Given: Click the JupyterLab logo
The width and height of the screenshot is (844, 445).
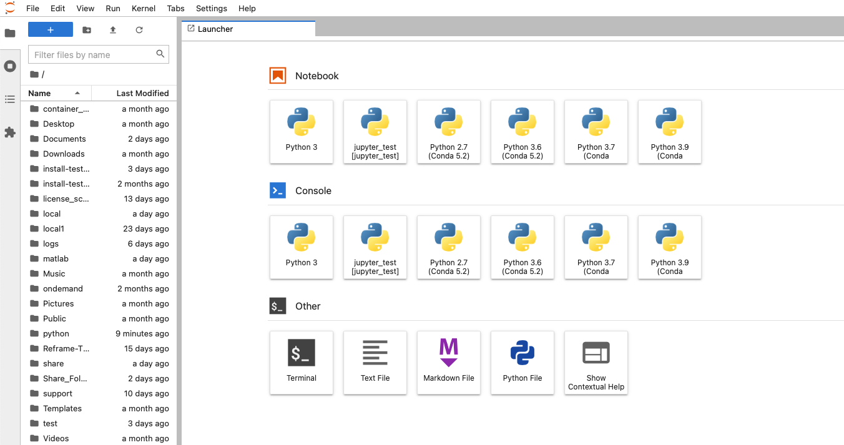Looking at the screenshot, I should [x=10, y=7].
